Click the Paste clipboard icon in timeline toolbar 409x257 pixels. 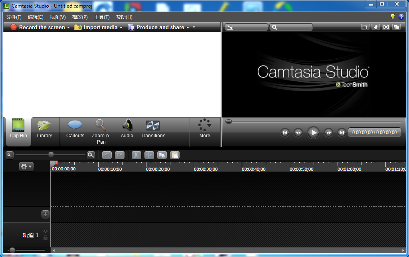pyautogui.click(x=174, y=155)
